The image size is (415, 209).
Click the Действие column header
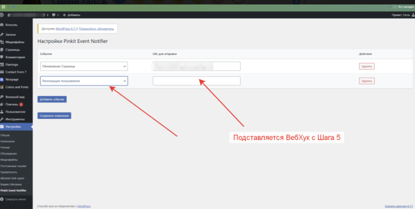coord(365,54)
